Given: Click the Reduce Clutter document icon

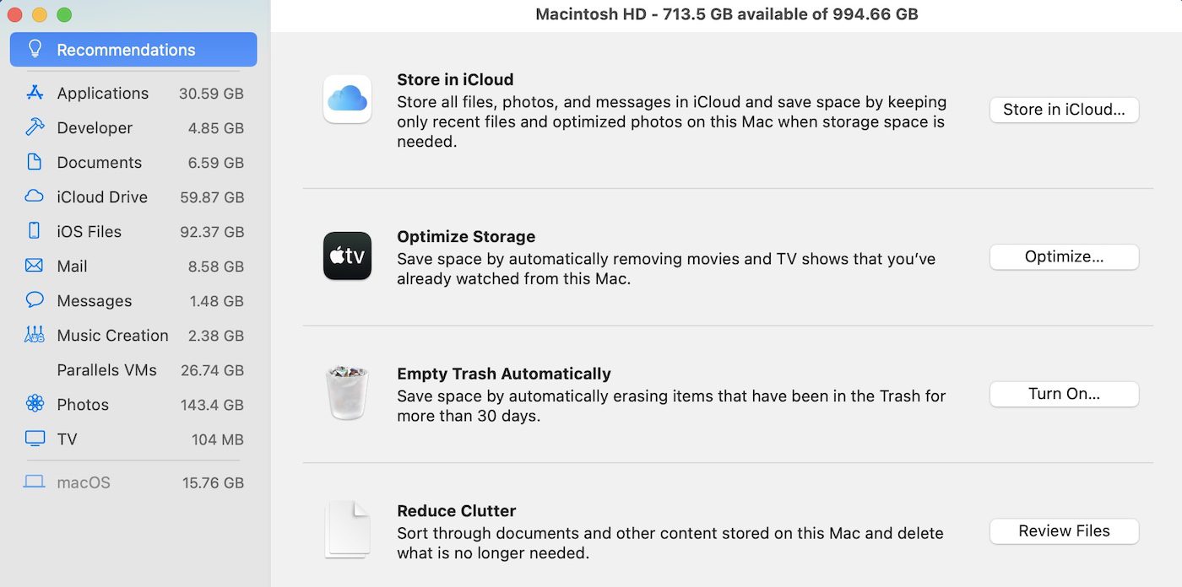Looking at the screenshot, I should tap(347, 530).
